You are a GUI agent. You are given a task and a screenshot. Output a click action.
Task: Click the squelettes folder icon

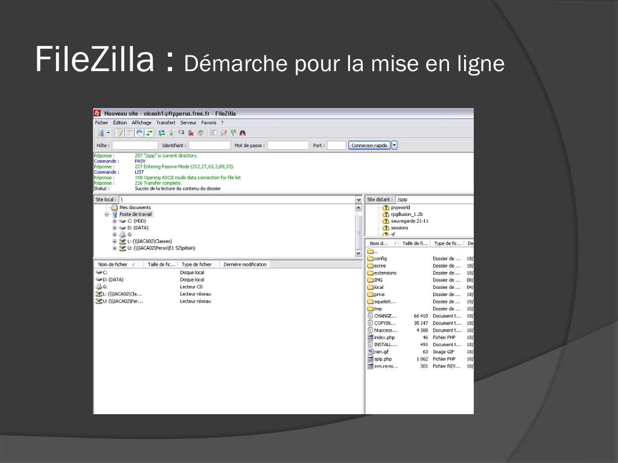tap(371, 301)
